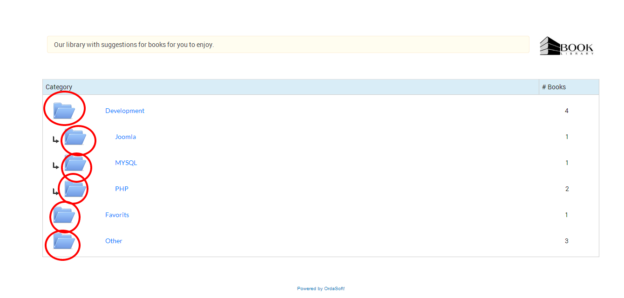Viewport: 624px width, 298px height.
Task: Click the subcategory arrow beside Joomla folder
Action: [x=55, y=139]
